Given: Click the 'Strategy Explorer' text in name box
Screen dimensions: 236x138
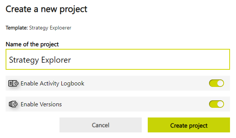Looking at the screenshot, I should (x=40, y=60).
